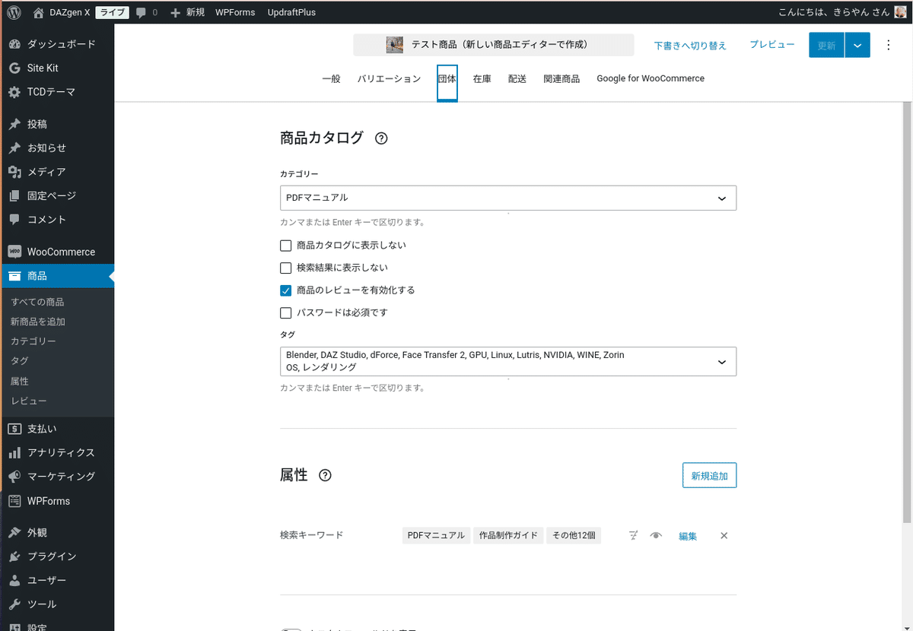Check パスワードは必須です
Image resolution: width=913 pixels, height=631 pixels.
(286, 312)
